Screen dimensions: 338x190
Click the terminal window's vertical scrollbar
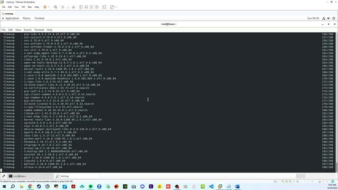[336, 102]
